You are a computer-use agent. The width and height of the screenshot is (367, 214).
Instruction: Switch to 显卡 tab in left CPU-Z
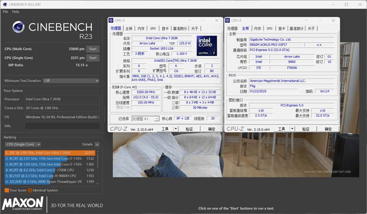coord(165,28)
